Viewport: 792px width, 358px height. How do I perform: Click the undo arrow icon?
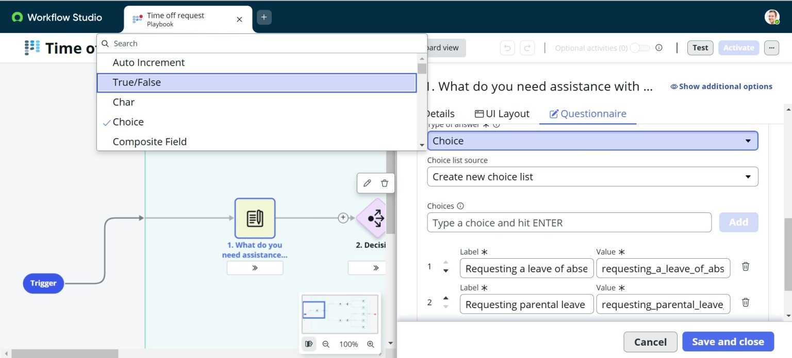(507, 47)
